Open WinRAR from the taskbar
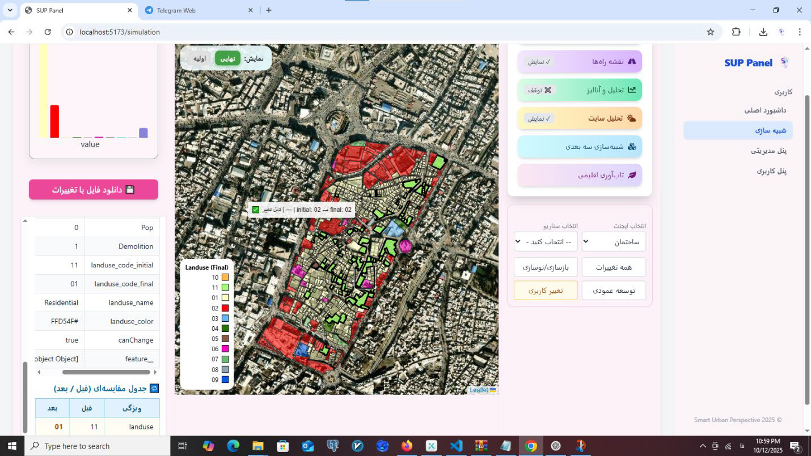This screenshot has width=811, height=456. (x=481, y=446)
